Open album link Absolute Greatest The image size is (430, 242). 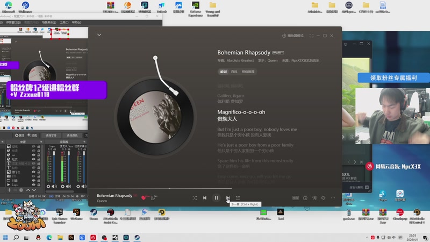[240, 60]
